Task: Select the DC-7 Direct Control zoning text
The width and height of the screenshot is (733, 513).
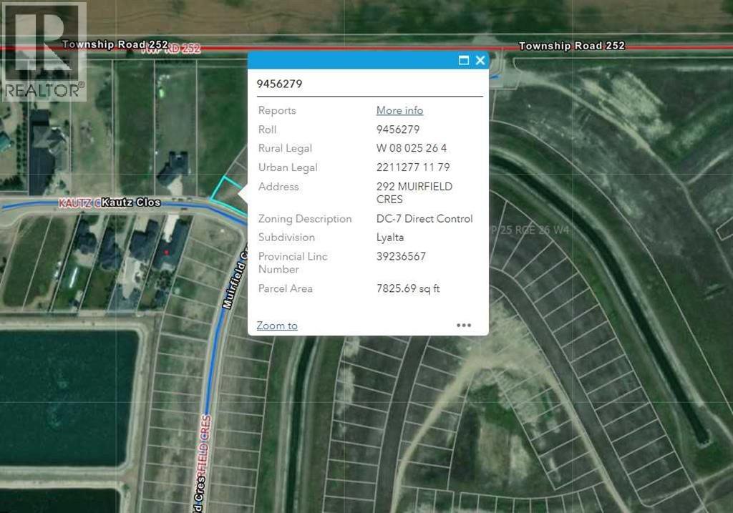Action: [424, 219]
